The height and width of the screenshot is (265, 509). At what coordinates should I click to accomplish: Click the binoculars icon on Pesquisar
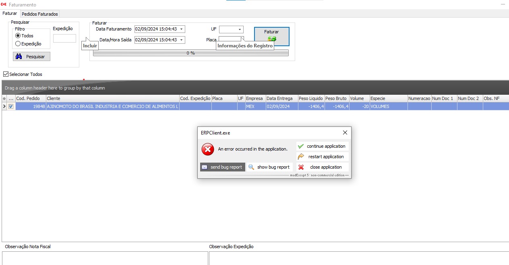coord(19,57)
